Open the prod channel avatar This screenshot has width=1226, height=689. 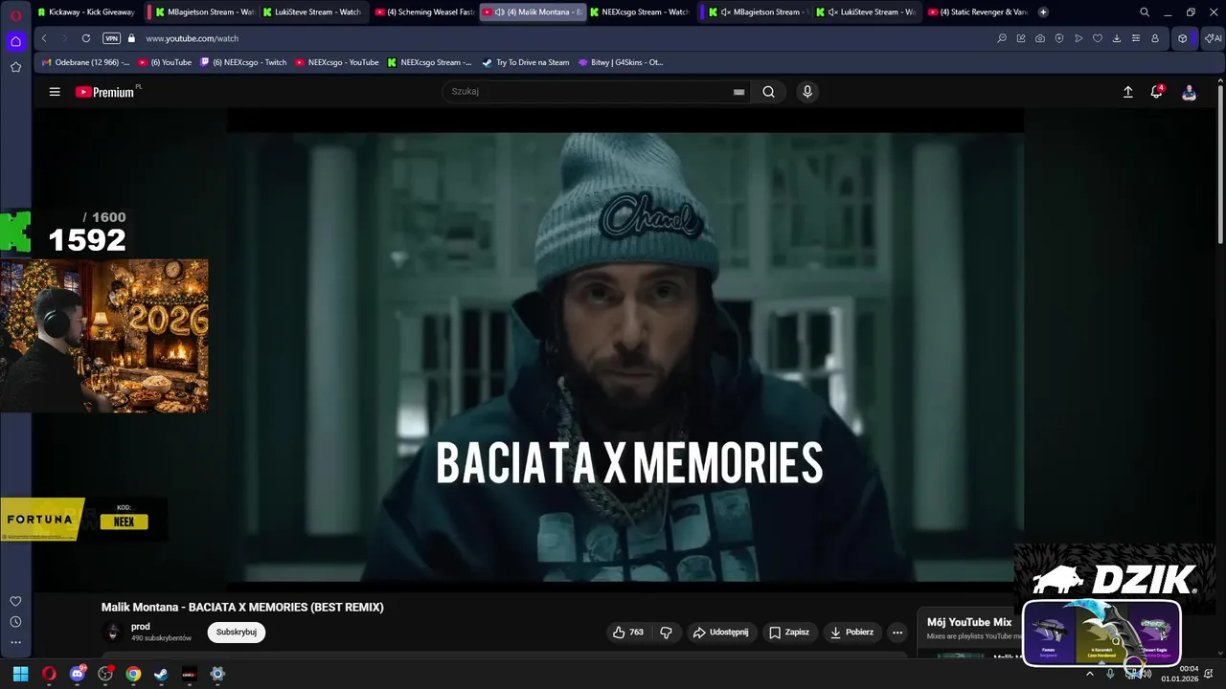coord(113,632)
